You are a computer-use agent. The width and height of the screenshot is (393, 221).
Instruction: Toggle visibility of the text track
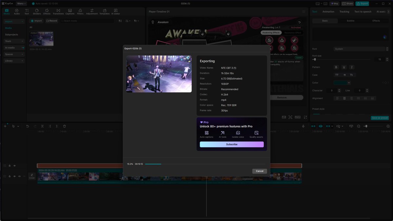coord(14,166)
